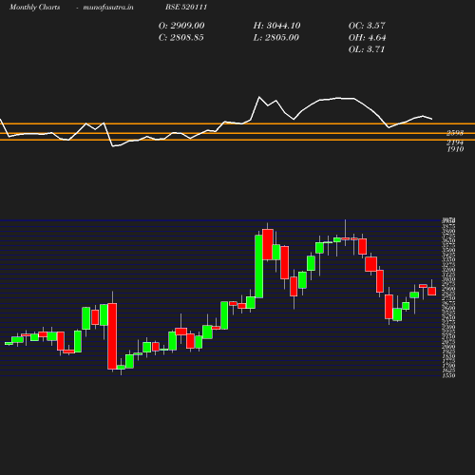Click the "Monthly Charts" title text

click(35, 8)
